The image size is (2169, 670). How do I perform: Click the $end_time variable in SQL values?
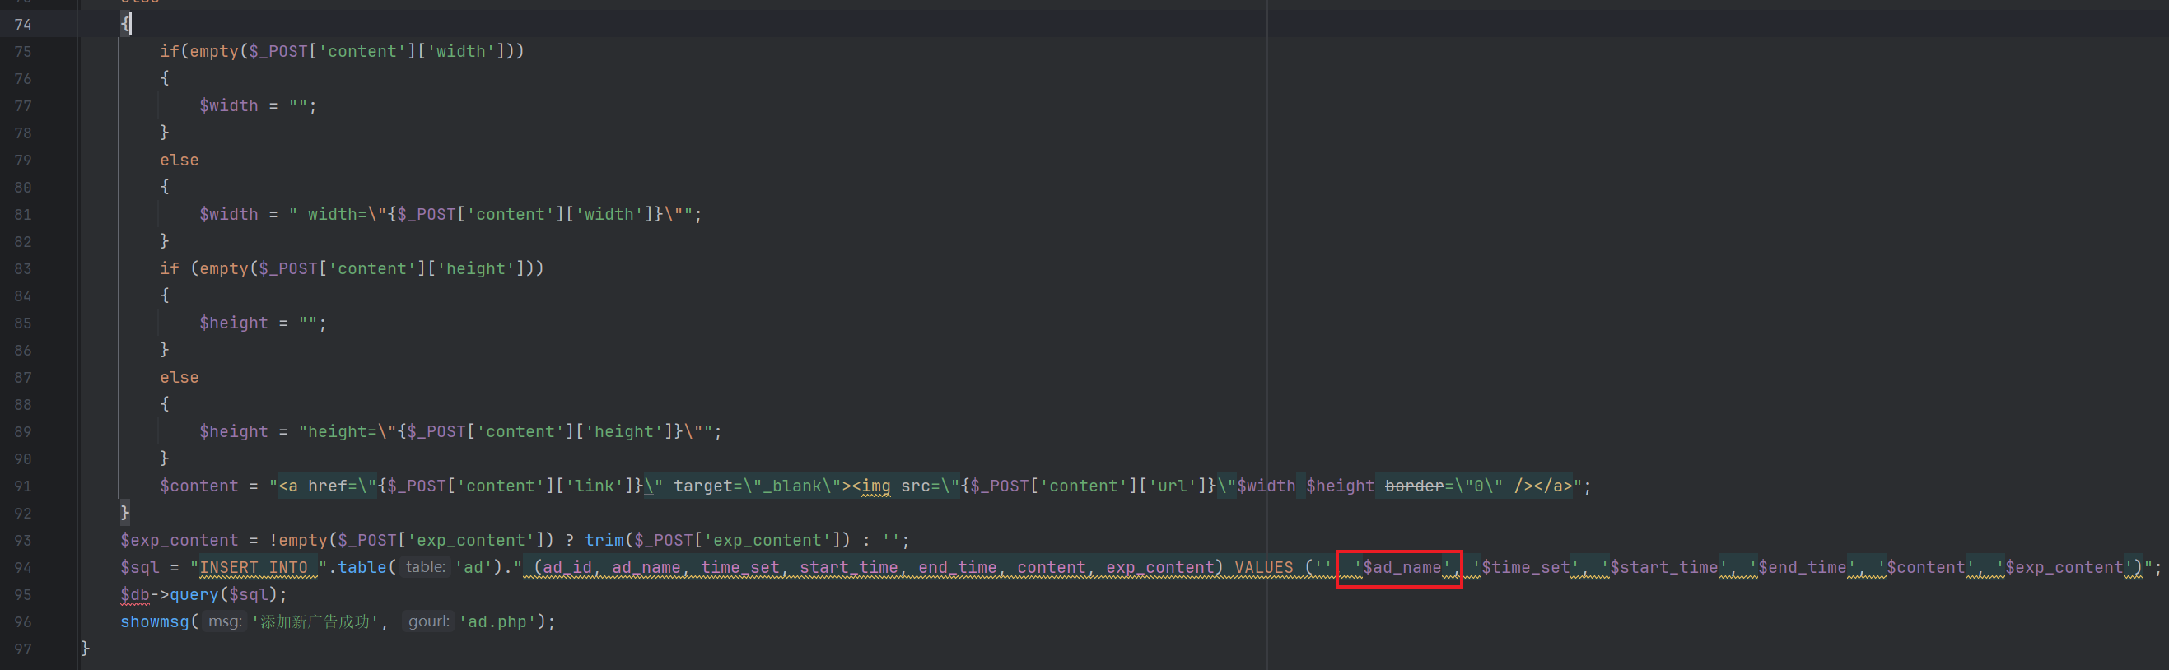pyautogui.click(x=1802, y=568)
